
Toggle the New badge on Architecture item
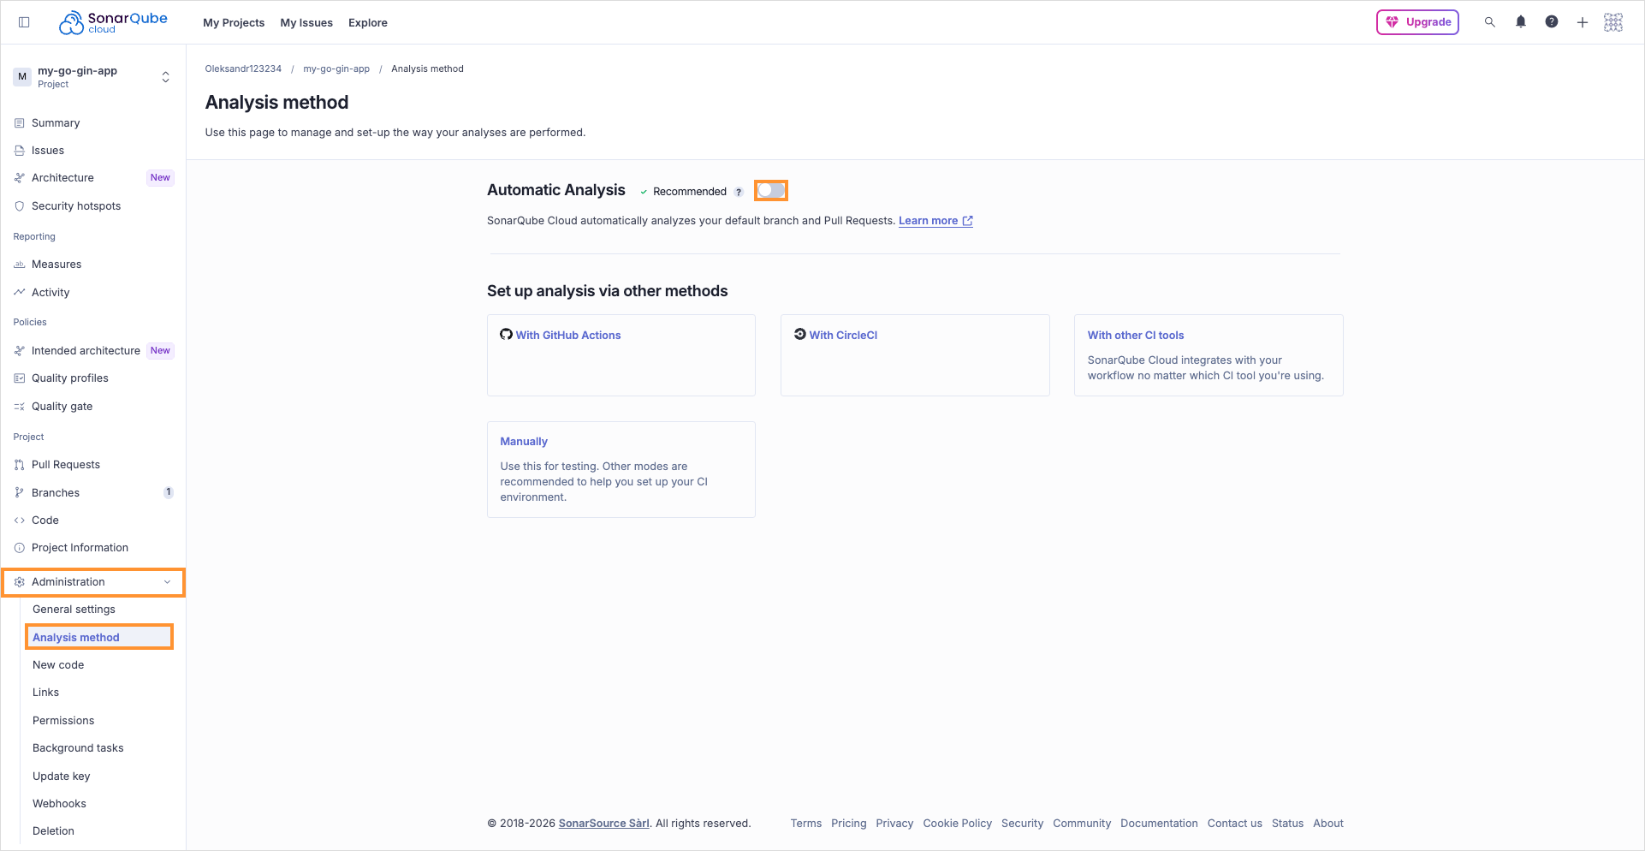tap(159, 177)
